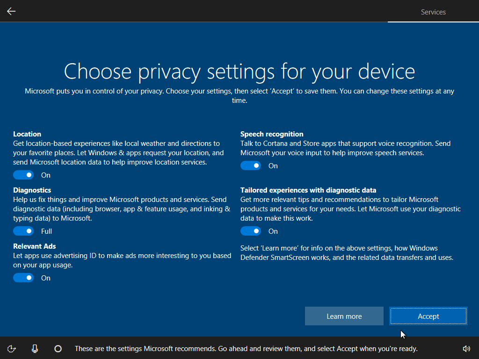Select the Services tab

pos(433,12)
